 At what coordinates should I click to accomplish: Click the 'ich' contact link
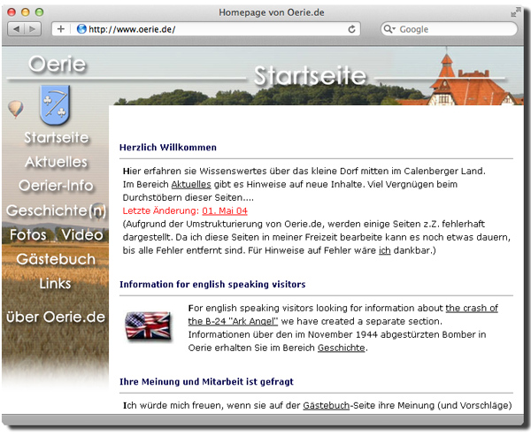click(384, 250)
